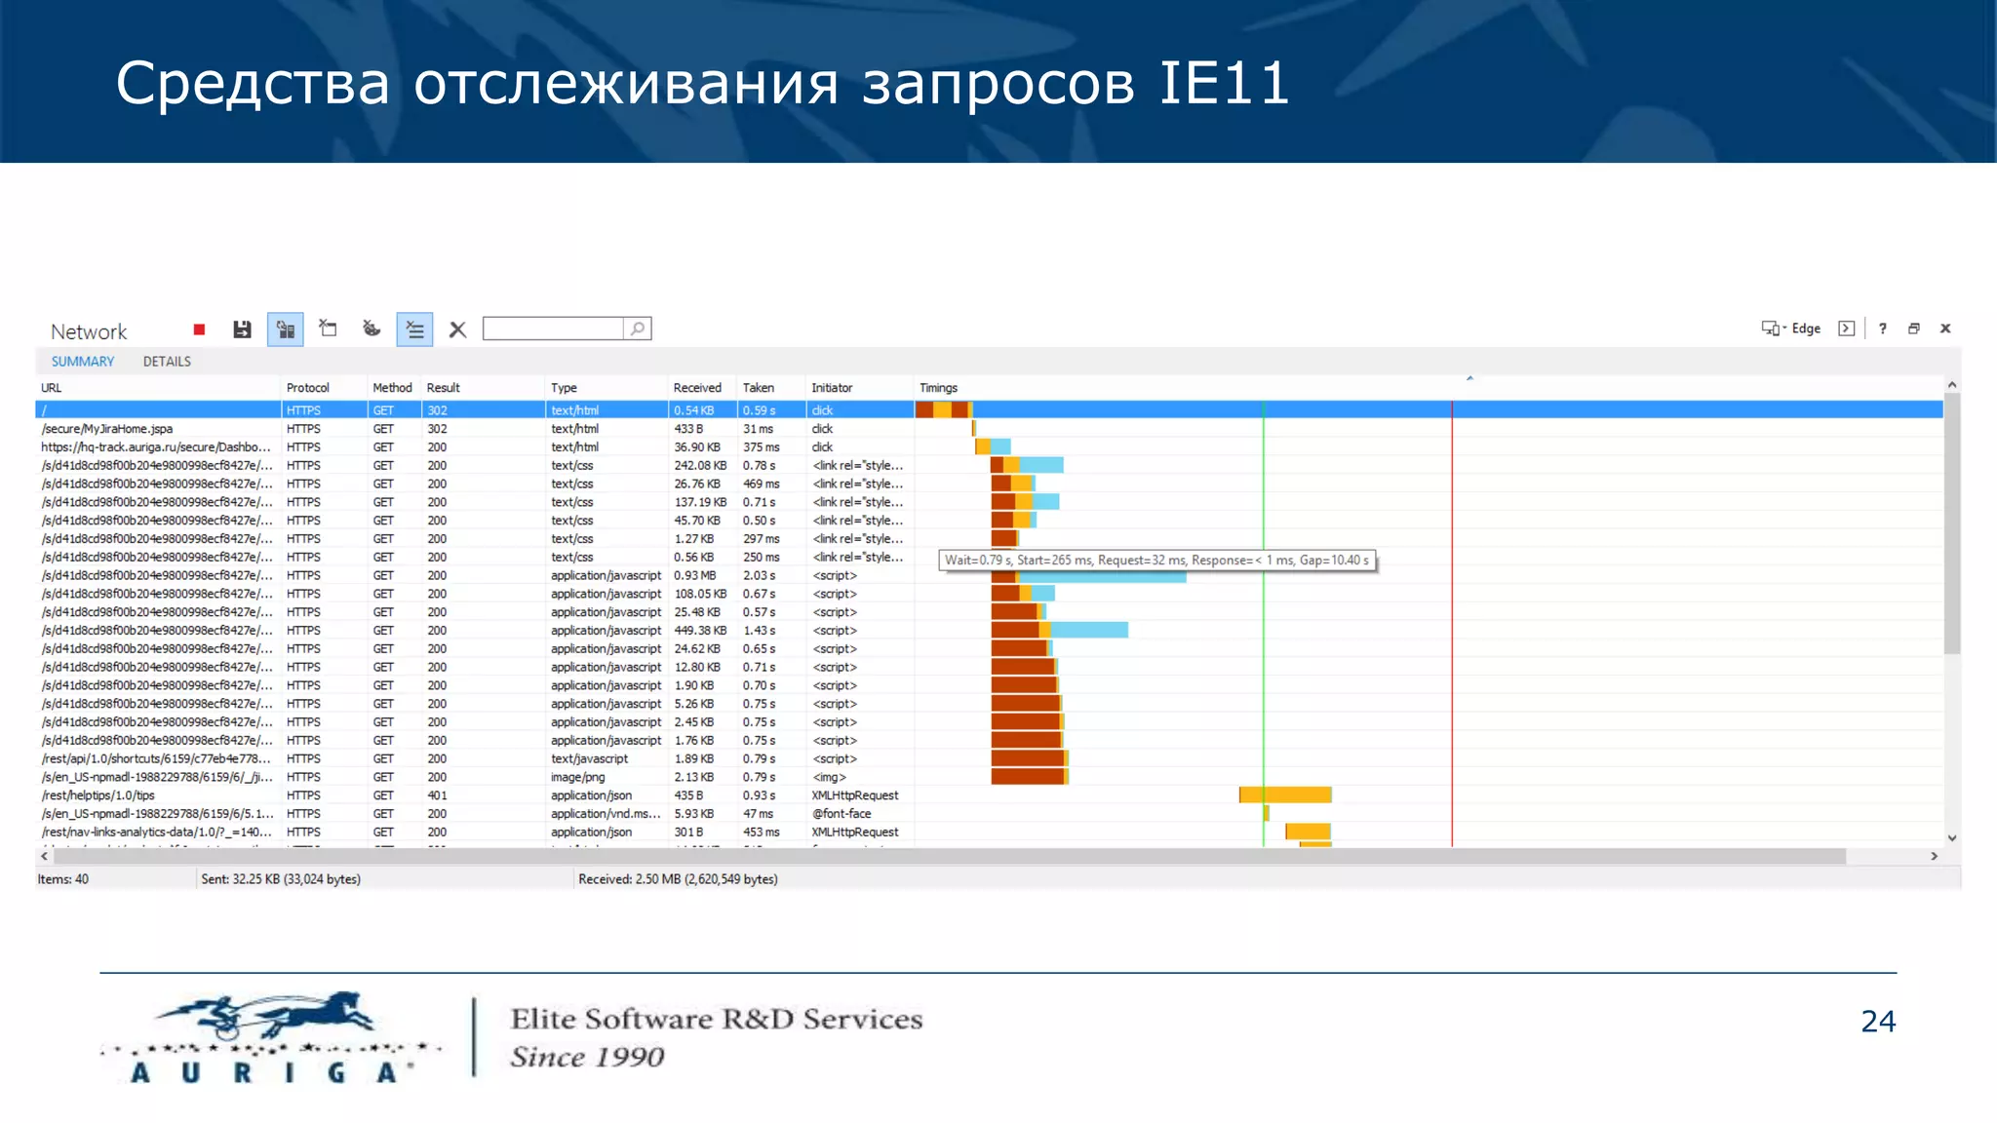
Task: Sort by the Timings column header
Action: pos(1429,388)
